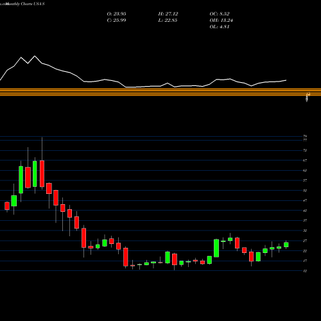Click the 12 price axis label
This screenshot has width=321, height=321.
pyautogui.click(x=305, y=271)
